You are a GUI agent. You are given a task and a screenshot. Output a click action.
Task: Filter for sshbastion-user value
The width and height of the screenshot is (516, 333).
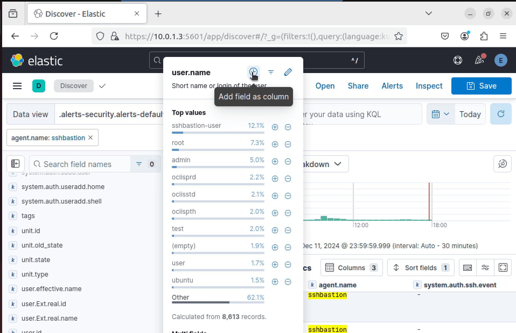pos(275,127)
